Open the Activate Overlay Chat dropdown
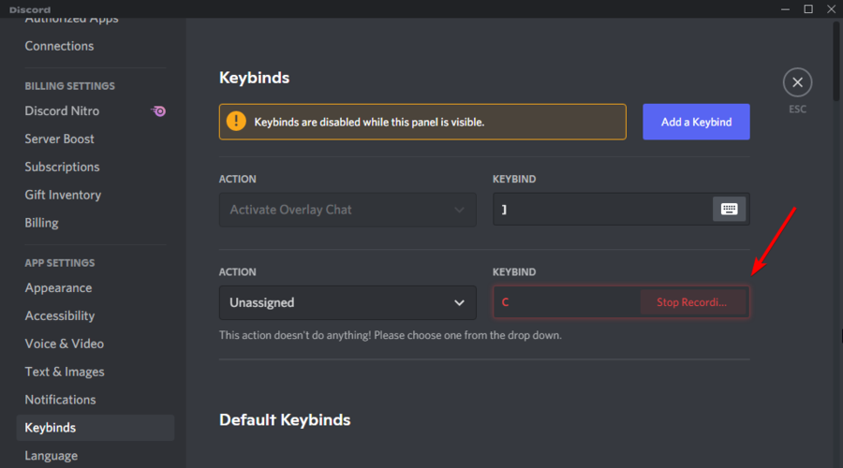Image resolution: width=843 pixels, height=468 pixels. pos(348,210)
